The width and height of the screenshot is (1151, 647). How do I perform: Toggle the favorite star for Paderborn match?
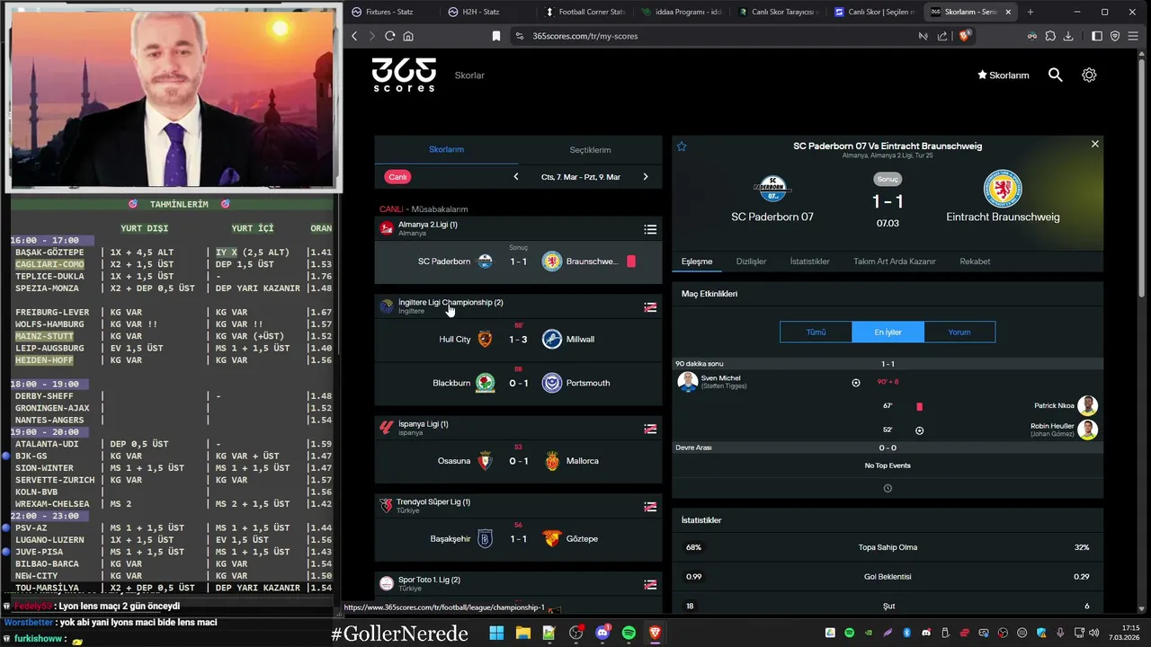(682, 146)
